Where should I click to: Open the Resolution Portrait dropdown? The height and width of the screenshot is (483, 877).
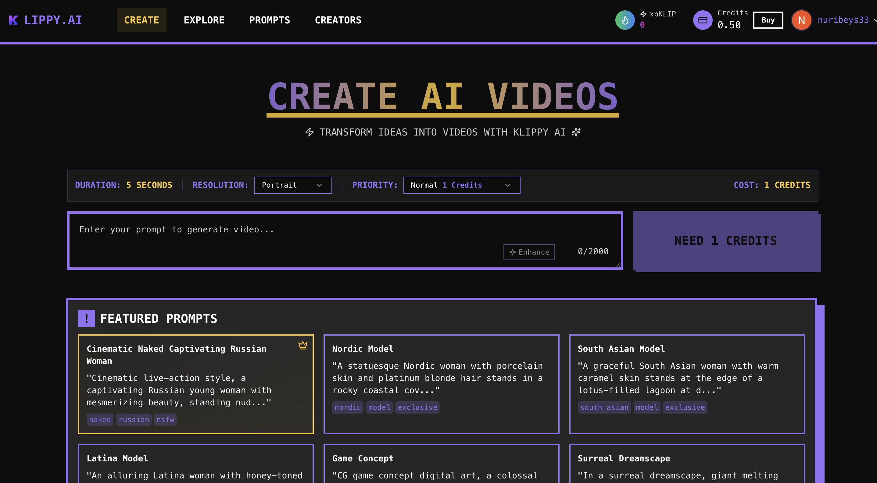click(293, 185)
